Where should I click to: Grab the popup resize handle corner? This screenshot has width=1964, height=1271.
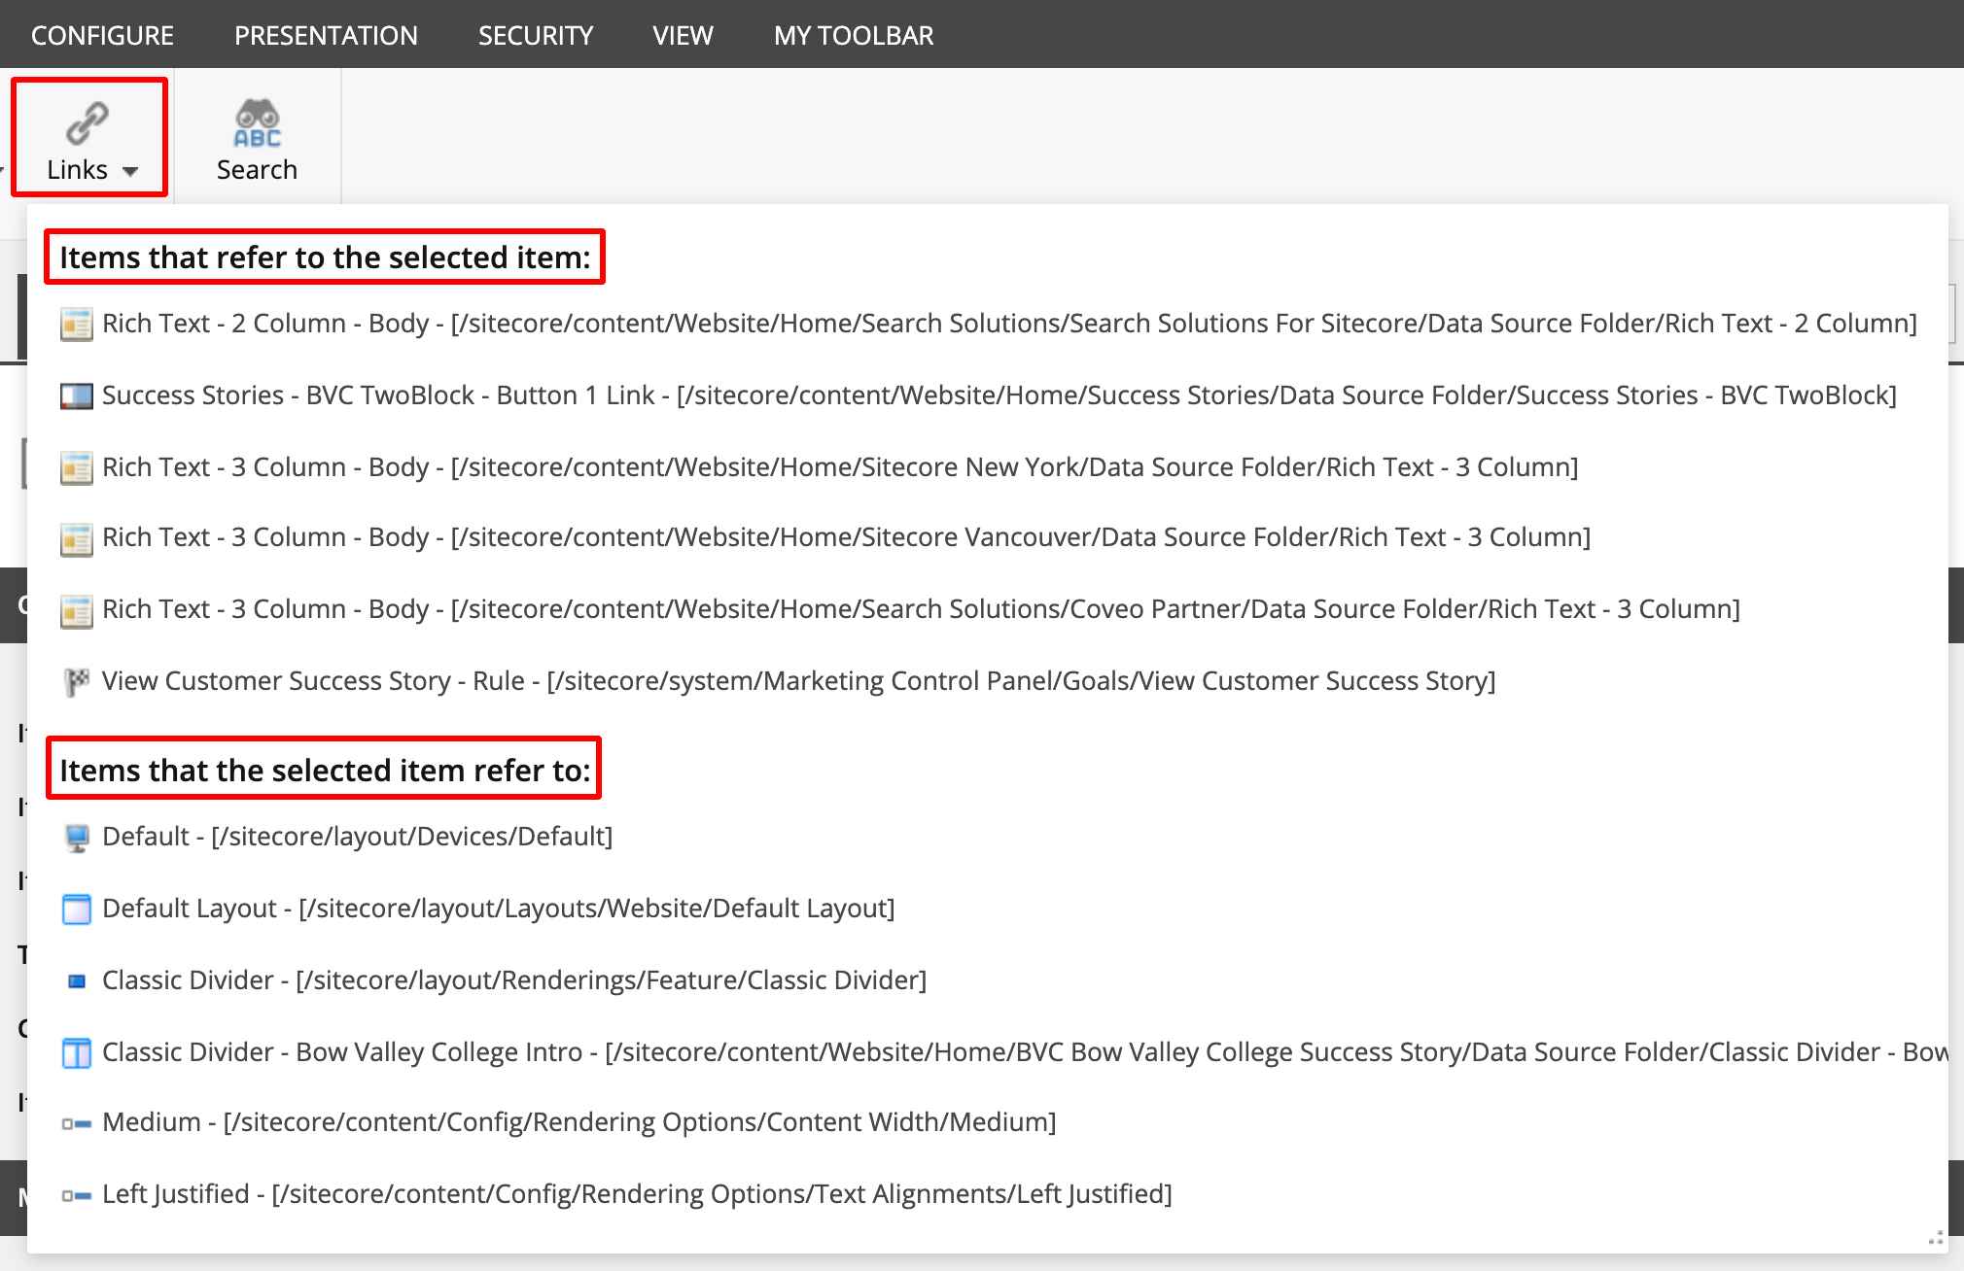tap(1935, 1238)
